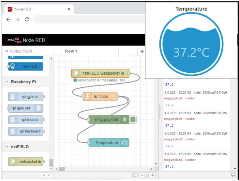
Task: Click the function node in flow
Action: click(x=100, y=97)
